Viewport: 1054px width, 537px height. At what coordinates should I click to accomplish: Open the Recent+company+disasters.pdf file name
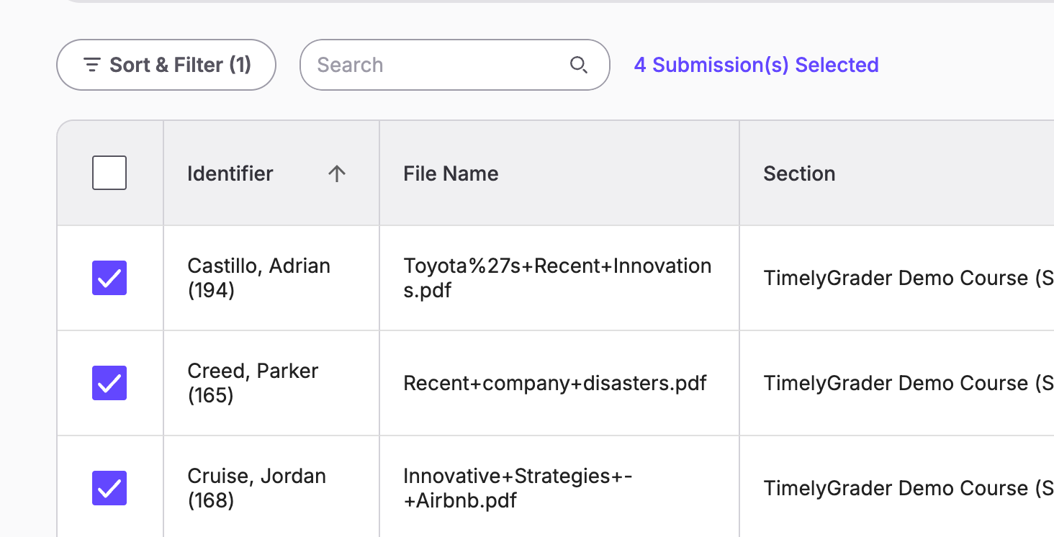[x=555, y=383]
